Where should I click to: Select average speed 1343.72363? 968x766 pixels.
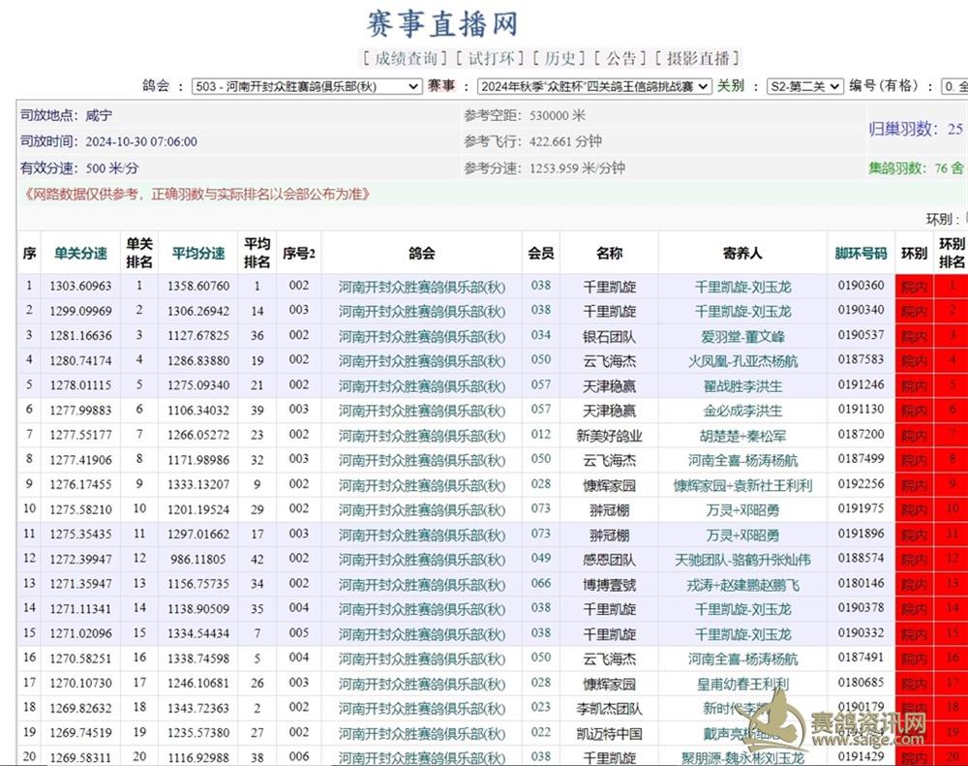pos(198,708)
